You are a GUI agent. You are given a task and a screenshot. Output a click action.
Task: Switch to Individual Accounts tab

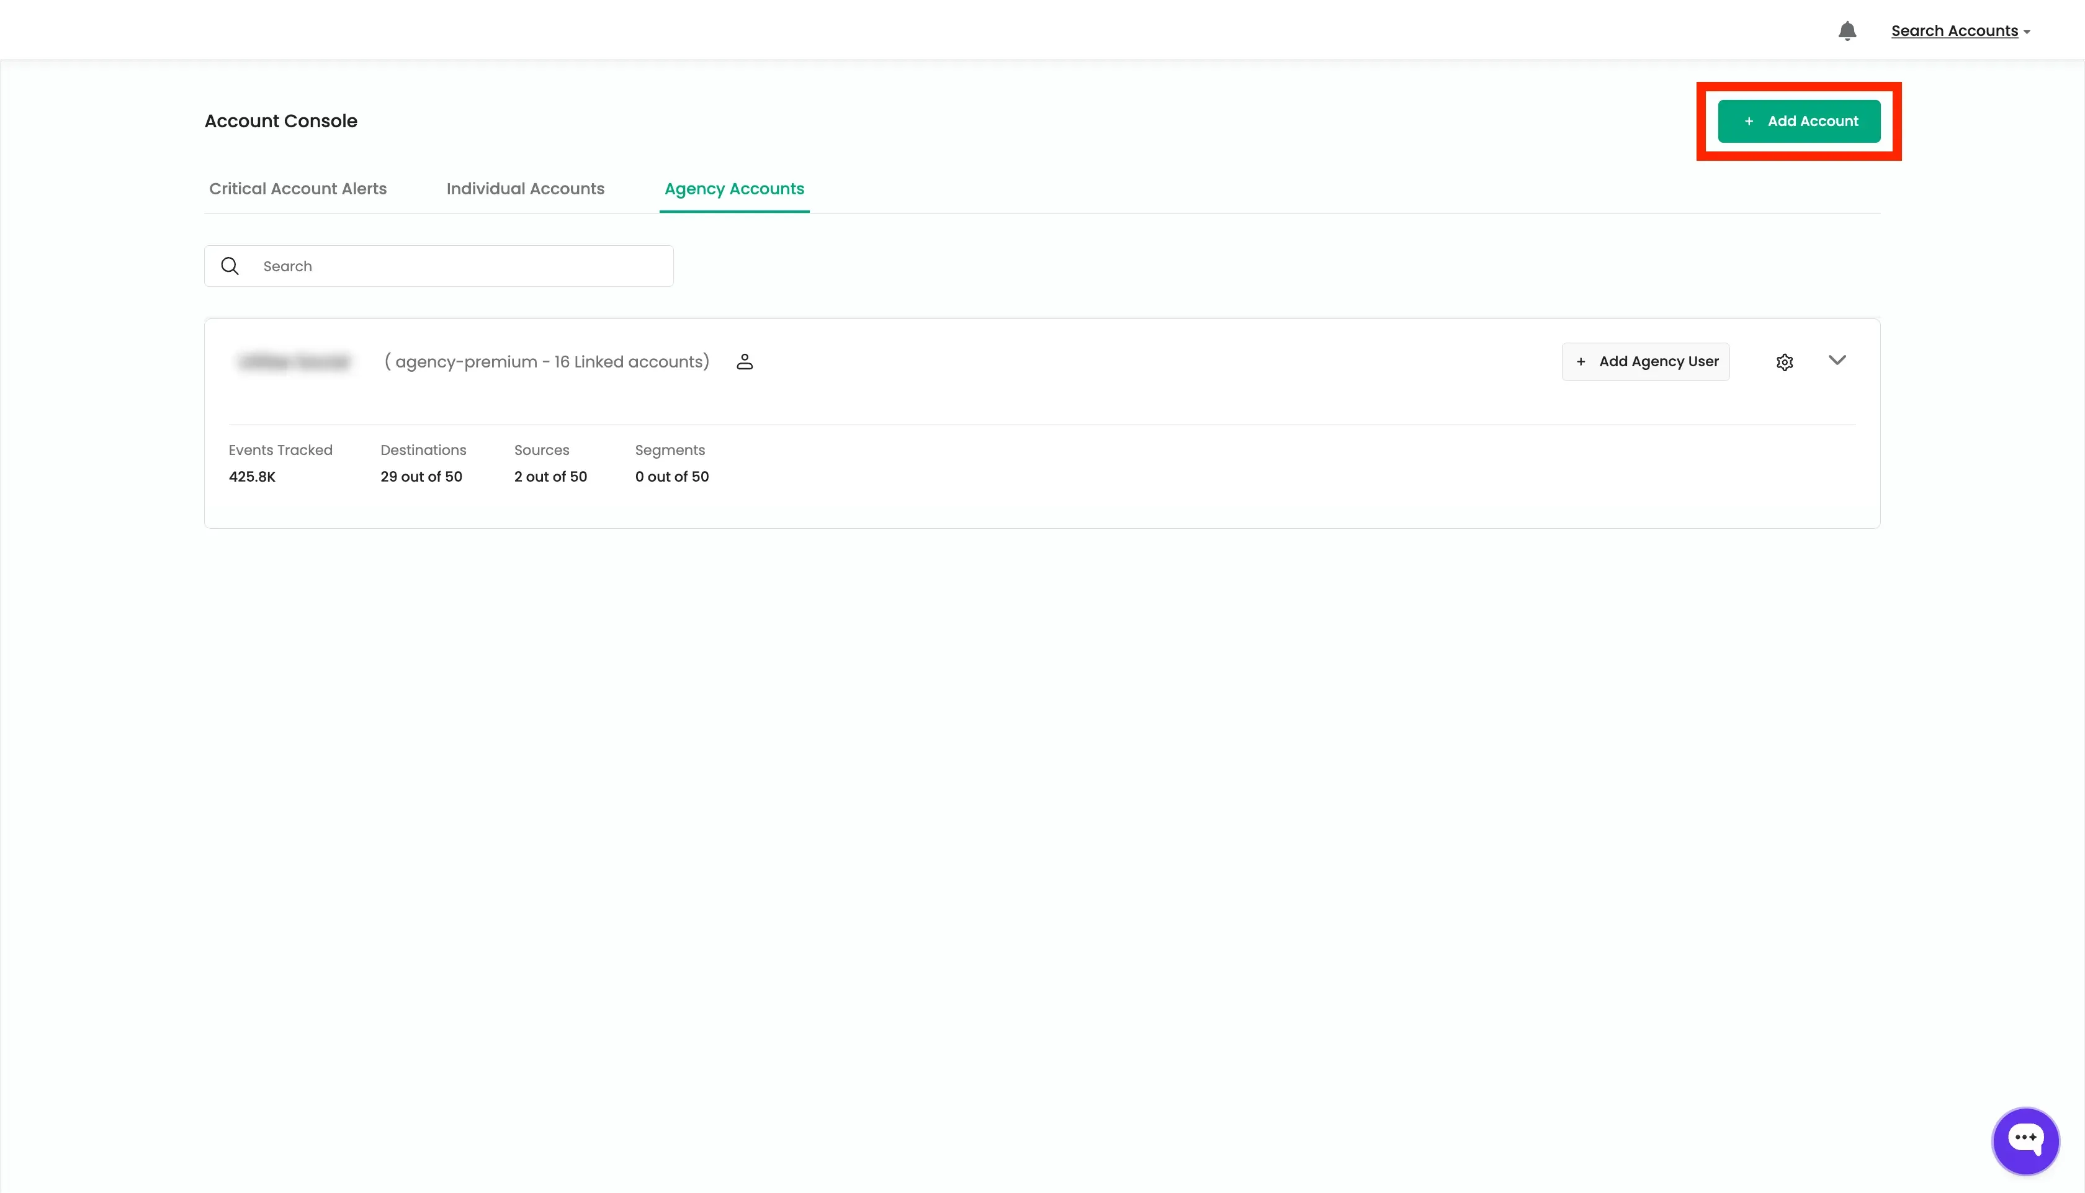click(525, 189)
